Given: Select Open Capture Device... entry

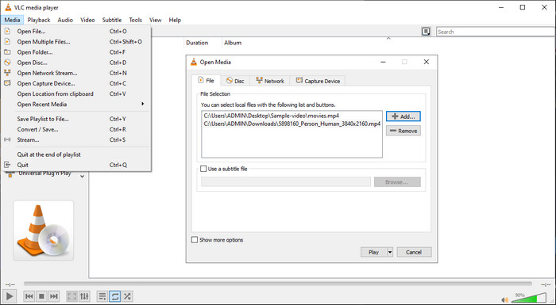Looking at the screenshot, I should tap(76, 83).
